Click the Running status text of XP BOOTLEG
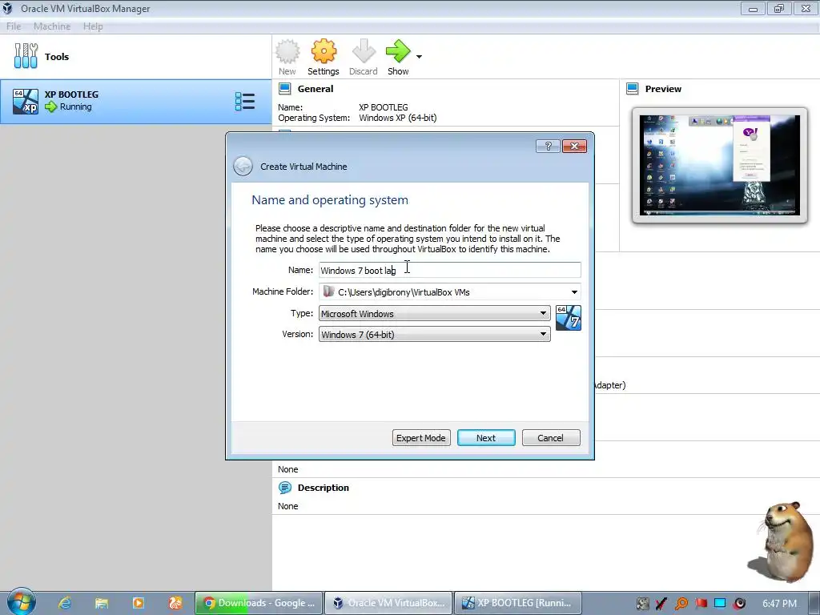This screenshot has width=820, height=615. (76, 107)
